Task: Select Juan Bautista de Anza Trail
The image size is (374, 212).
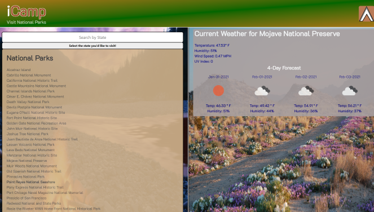Action: [42, 139]
